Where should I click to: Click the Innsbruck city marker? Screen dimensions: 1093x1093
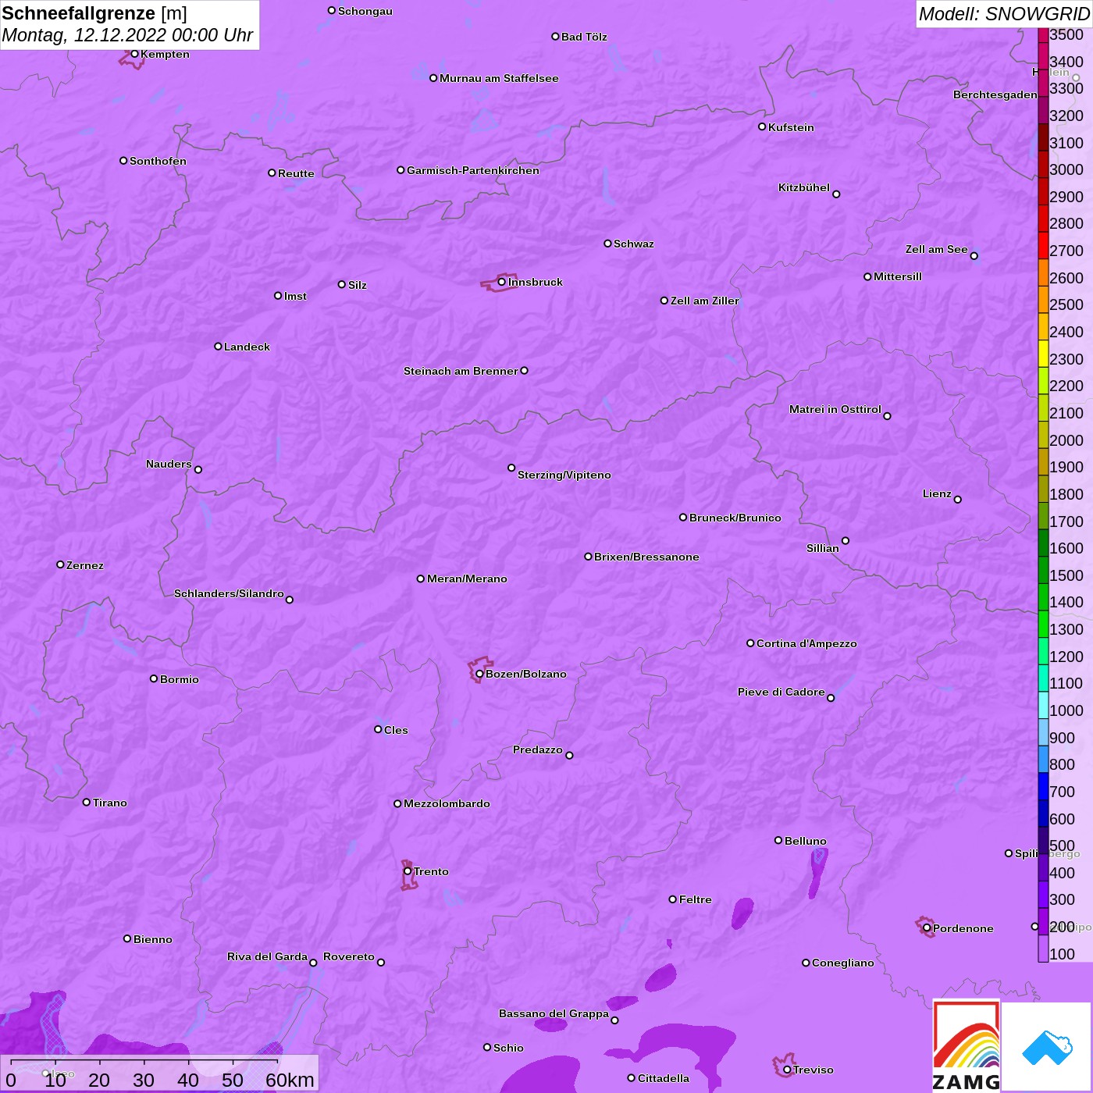click(501, 282)
